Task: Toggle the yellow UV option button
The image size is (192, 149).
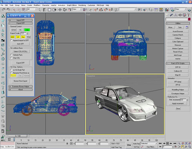Action: 18,37
